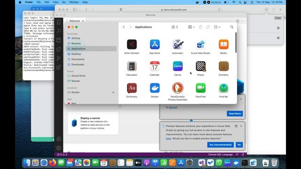
Task: Open notification settings gear in preview features prompt
Action: point(236,126)
